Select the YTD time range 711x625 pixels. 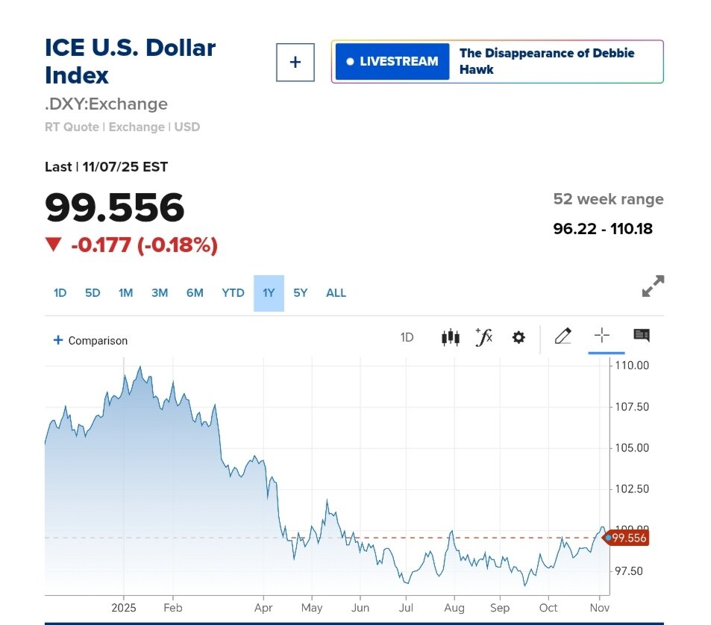click(233, 292)
